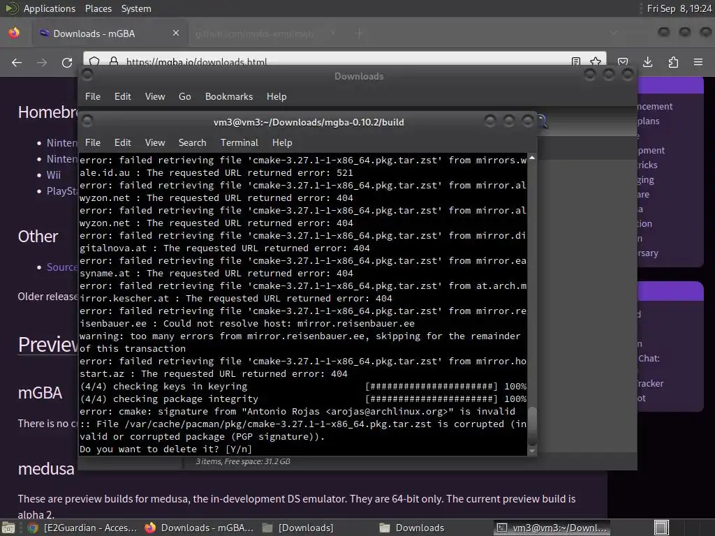
Task: Open the Wii download link
Action: tap(53, 175)
